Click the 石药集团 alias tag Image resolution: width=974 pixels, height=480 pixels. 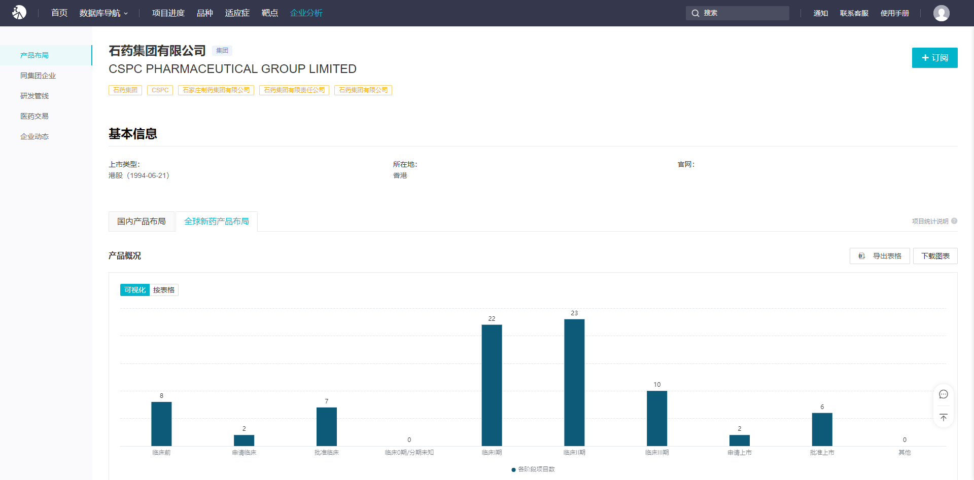(x=125, y=90)
